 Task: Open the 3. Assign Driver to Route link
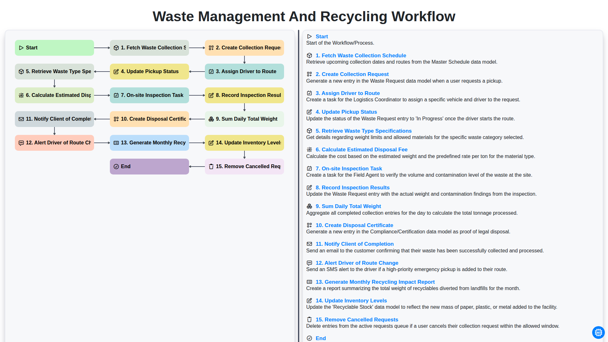[348, 93]
